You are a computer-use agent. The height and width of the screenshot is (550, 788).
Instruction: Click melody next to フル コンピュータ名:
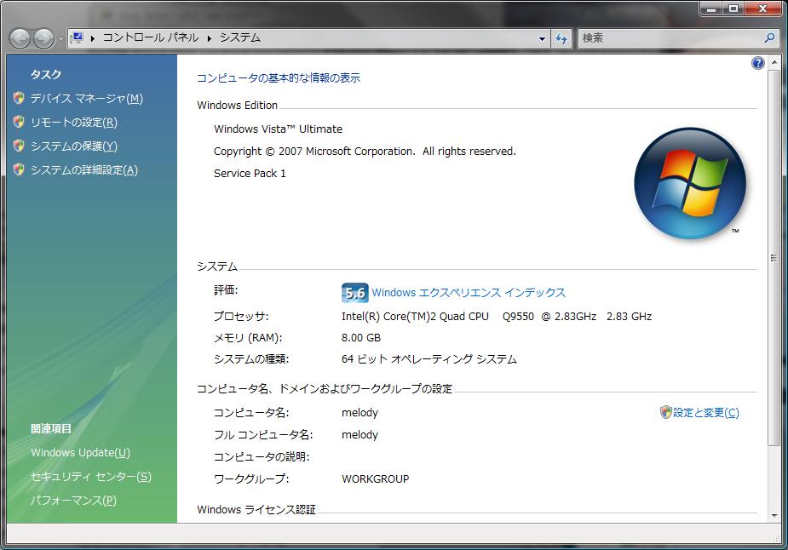[x=359, y=435]
